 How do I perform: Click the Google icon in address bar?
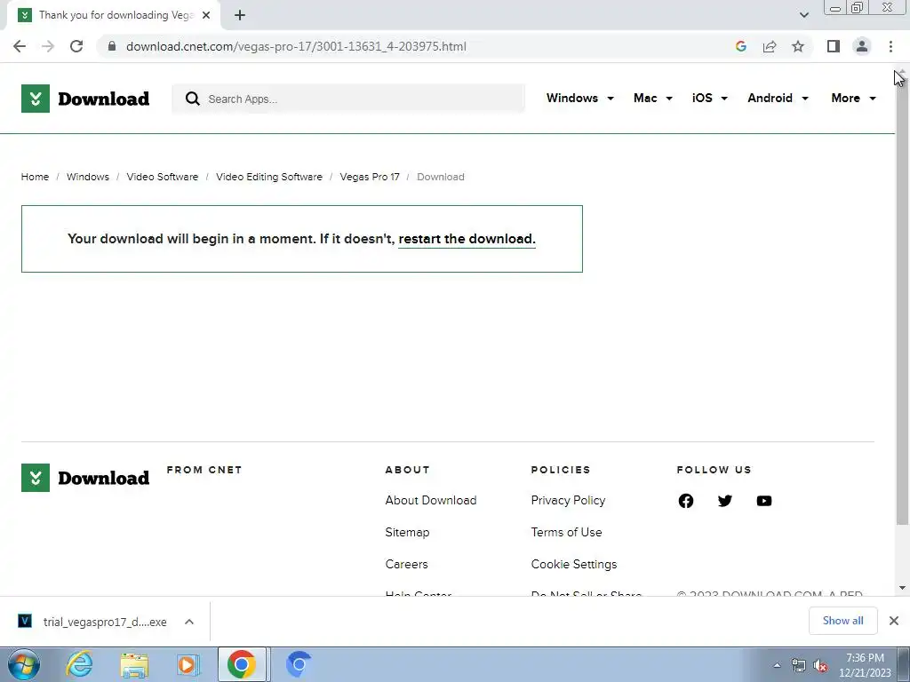tap(740, 46)
